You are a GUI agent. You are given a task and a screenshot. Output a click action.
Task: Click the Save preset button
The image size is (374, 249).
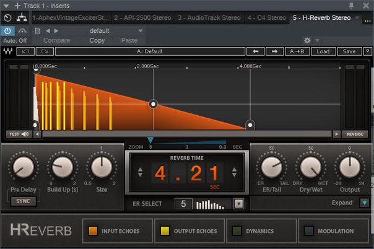point(349,51)
